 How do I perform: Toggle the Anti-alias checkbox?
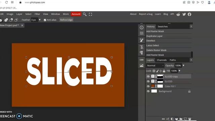point(45,20)
